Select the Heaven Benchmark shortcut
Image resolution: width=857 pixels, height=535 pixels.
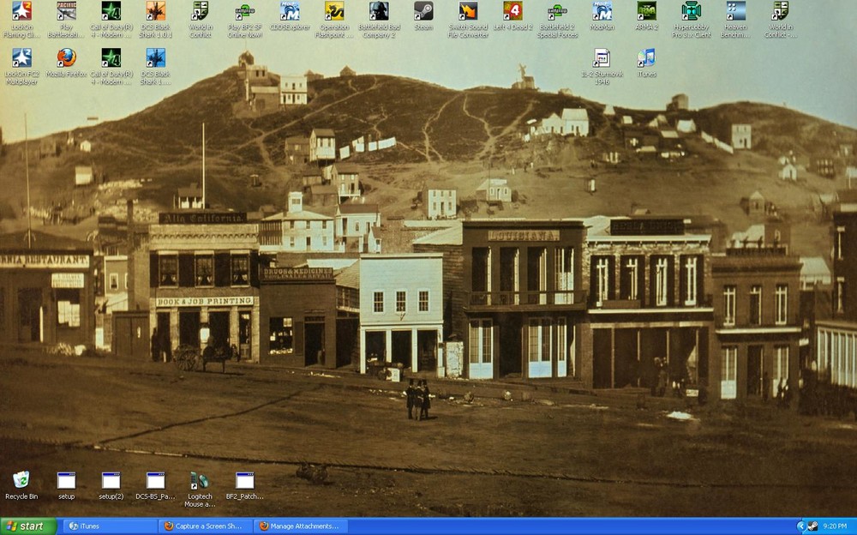[x=735, y=11]
